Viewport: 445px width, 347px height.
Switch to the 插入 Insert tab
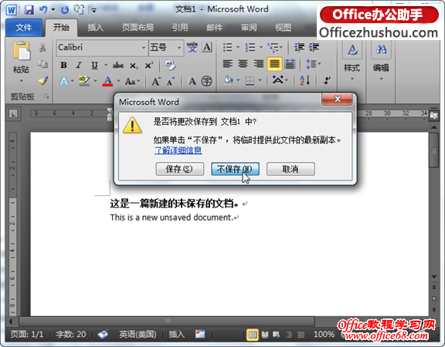[95, 28]
